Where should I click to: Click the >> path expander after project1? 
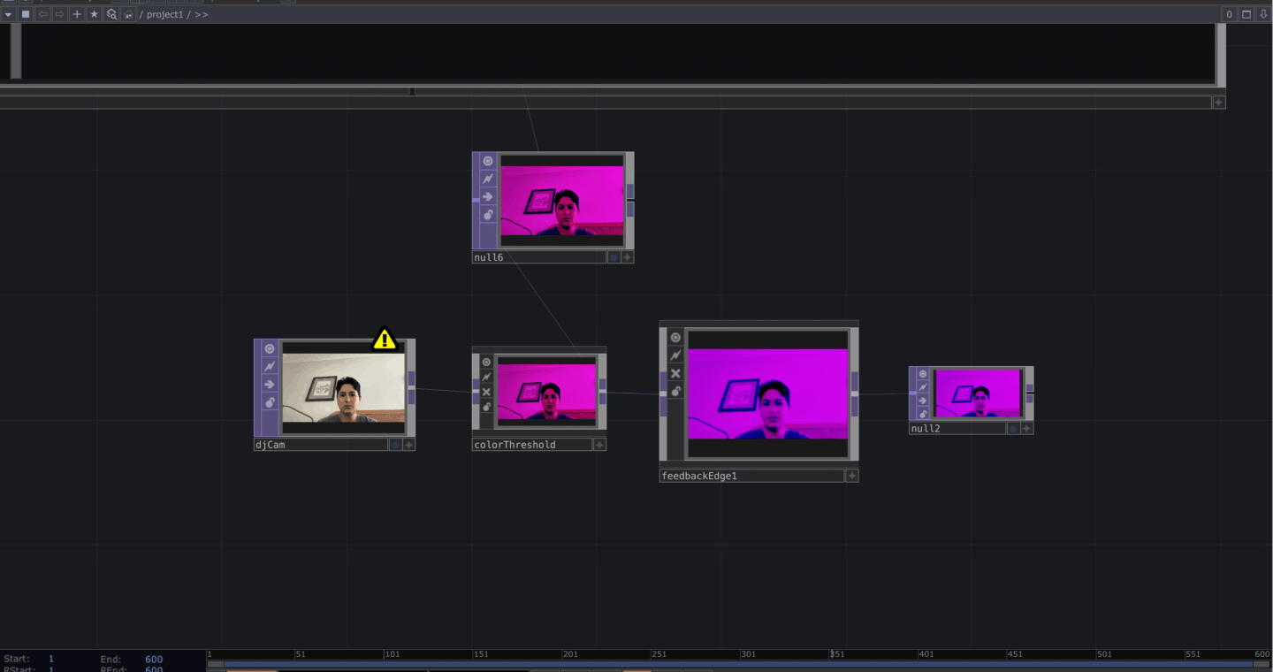tap(202, 15)
